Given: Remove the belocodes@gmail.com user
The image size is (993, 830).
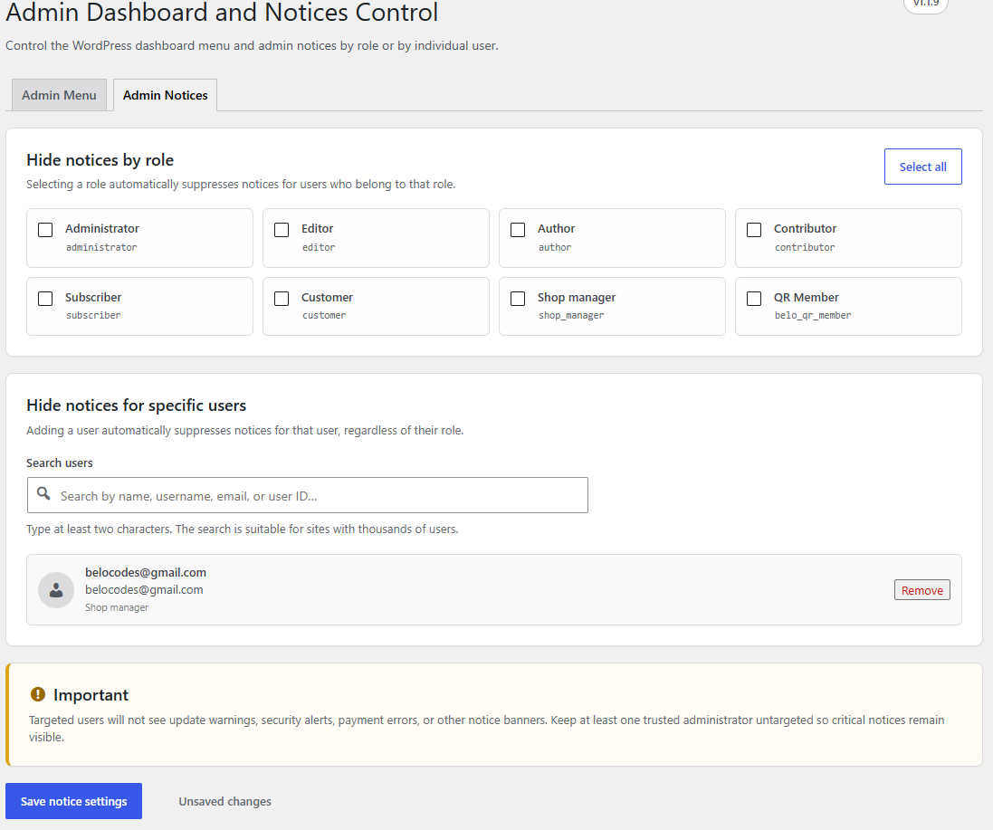Looking at the screenshot, I should coord(921,590).
